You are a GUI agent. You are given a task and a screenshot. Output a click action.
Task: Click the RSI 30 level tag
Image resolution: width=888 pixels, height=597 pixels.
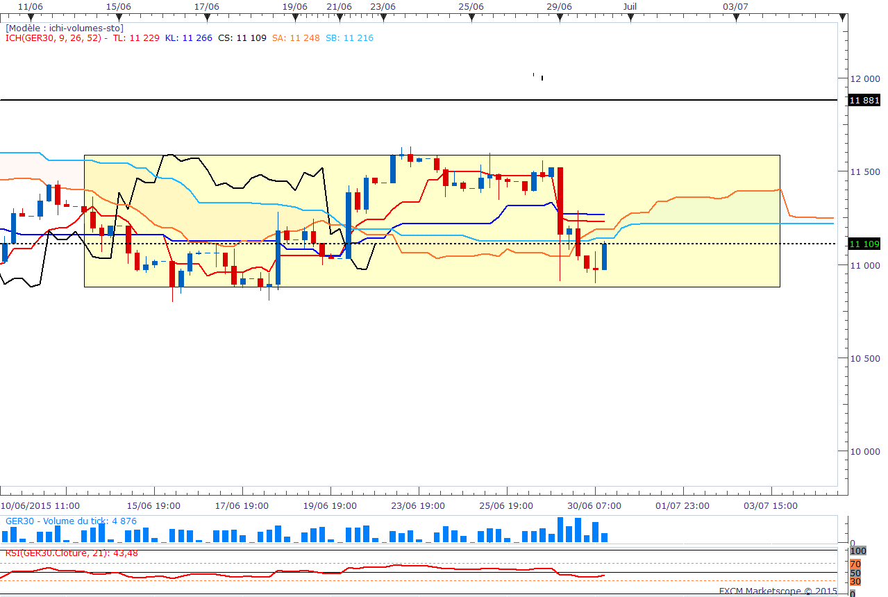855,581
